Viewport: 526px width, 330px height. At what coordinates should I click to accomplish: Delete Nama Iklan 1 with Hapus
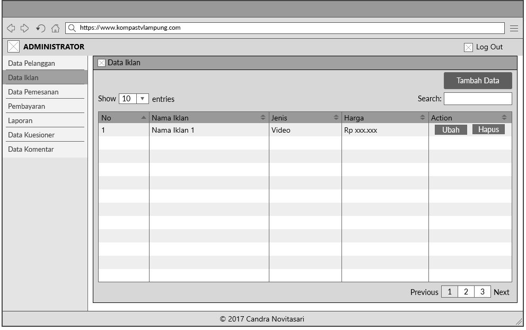point(488,129)
